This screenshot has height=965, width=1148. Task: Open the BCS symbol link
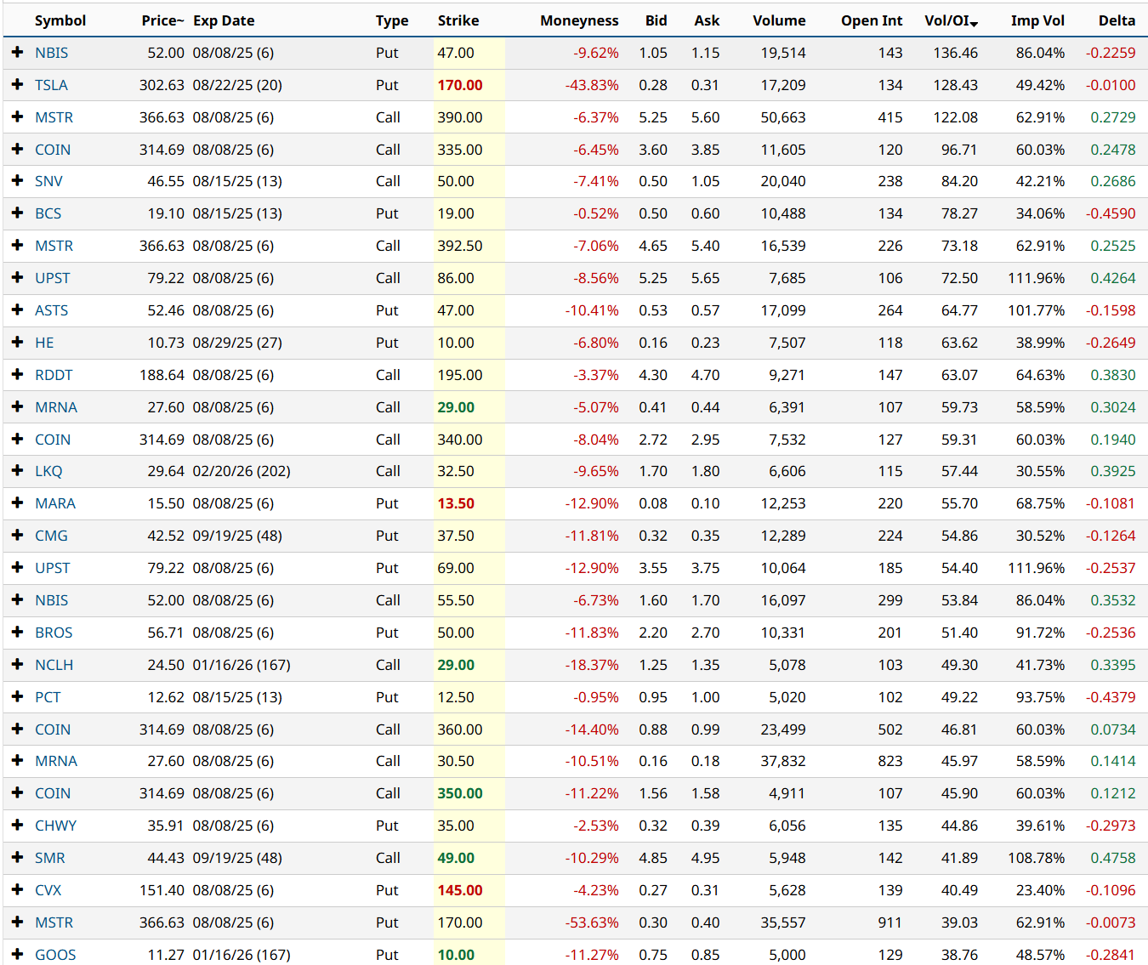tap(48, 213)
